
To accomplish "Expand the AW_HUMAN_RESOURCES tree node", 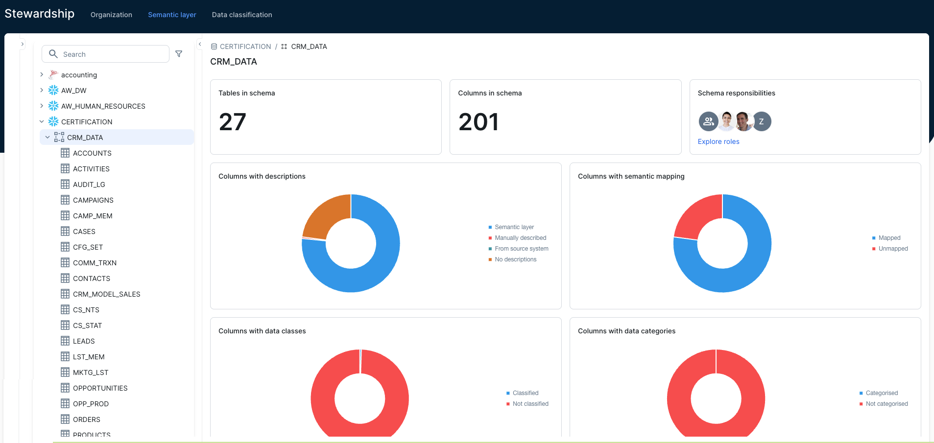I will pos(42,106).
